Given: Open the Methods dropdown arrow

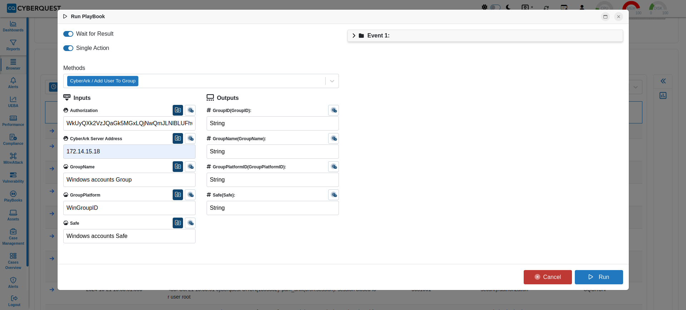Looking at the screenshot, I should tap(332, 81).
